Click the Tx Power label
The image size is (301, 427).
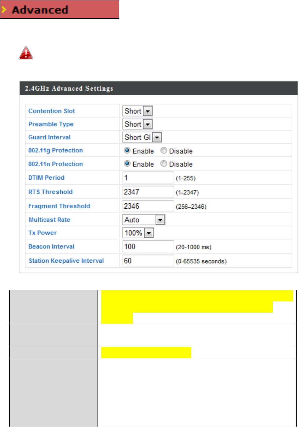(43, 233)
